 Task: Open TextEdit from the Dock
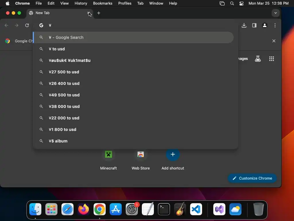point(148,209)
